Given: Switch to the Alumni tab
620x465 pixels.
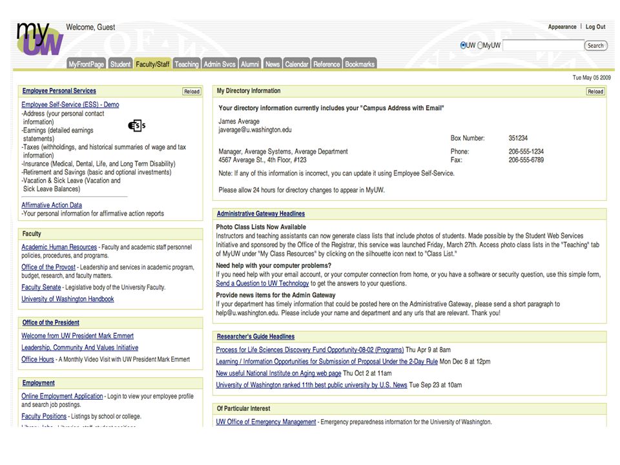Looking at the screenshot, I should (x=250, y=64).
